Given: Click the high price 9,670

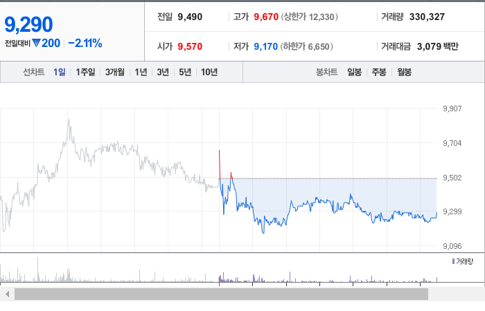Looking at the screenshot, I should pyautogui.click(x=266, y=17).
